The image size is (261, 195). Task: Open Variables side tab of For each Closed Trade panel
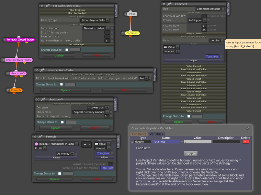coord(116,11)
